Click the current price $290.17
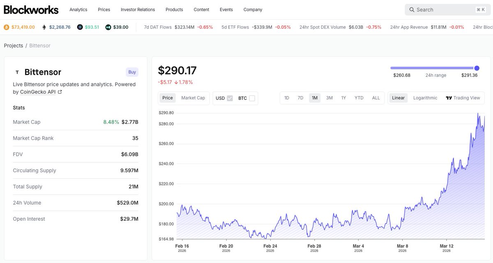 pos(177,70)
